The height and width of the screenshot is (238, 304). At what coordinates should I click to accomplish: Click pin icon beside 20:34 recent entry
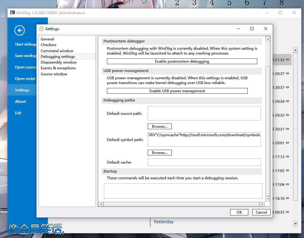(287, 101)
